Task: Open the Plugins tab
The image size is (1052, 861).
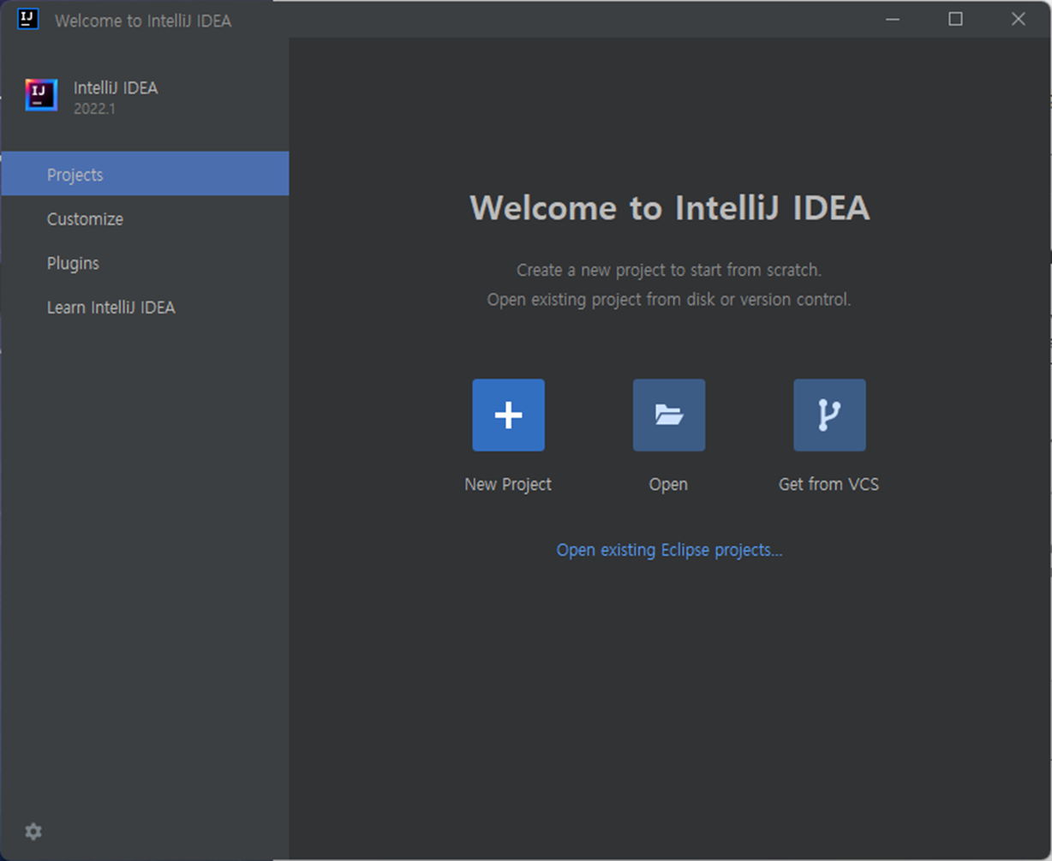Action: (x=145, y=263)
